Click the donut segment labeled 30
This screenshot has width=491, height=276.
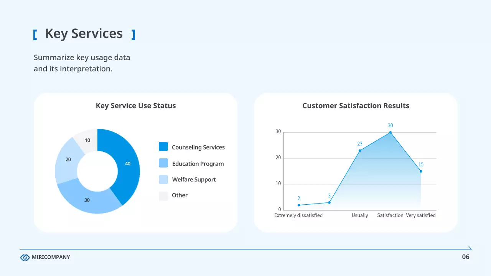tap(87, 200)
